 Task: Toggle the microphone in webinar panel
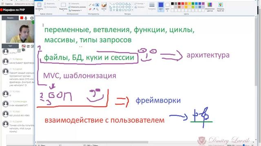point(26,18)
